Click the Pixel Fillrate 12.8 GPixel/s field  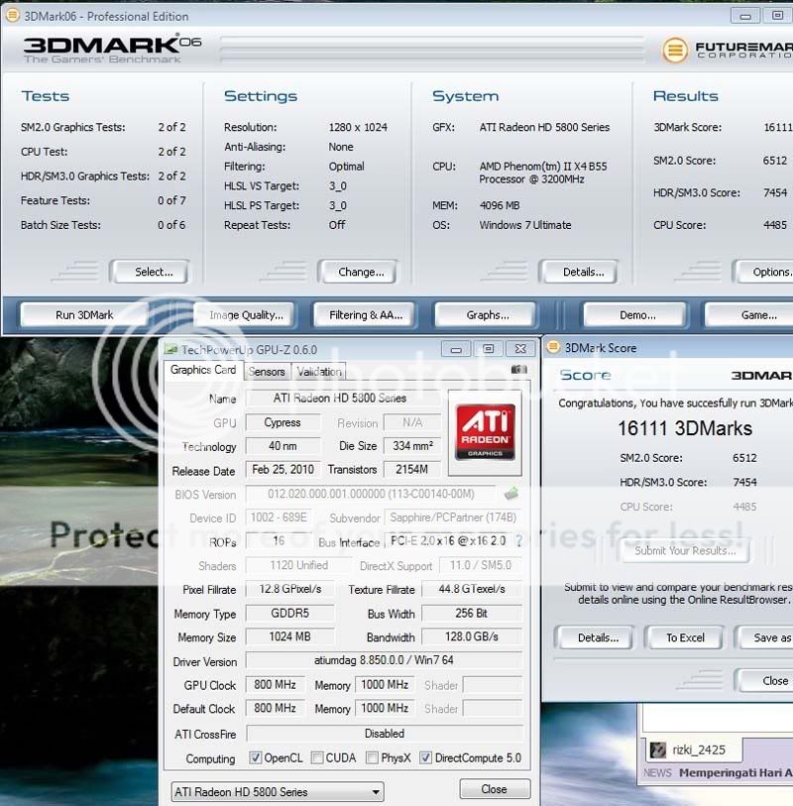290,589
